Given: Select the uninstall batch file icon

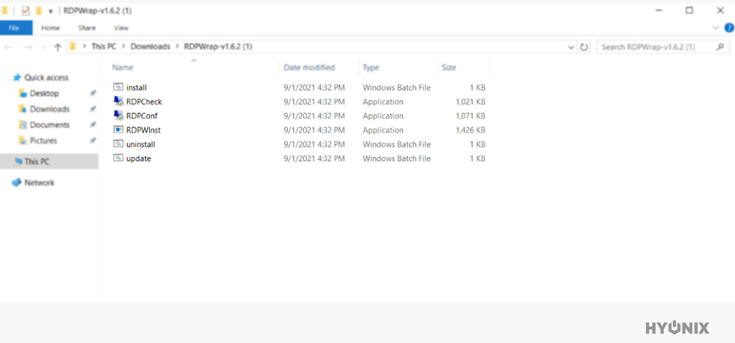Looking at the screenshot, I should (x=119, y=144).
